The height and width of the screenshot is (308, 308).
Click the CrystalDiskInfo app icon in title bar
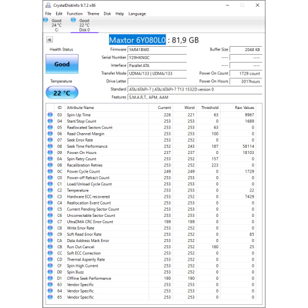pos(48,5)
